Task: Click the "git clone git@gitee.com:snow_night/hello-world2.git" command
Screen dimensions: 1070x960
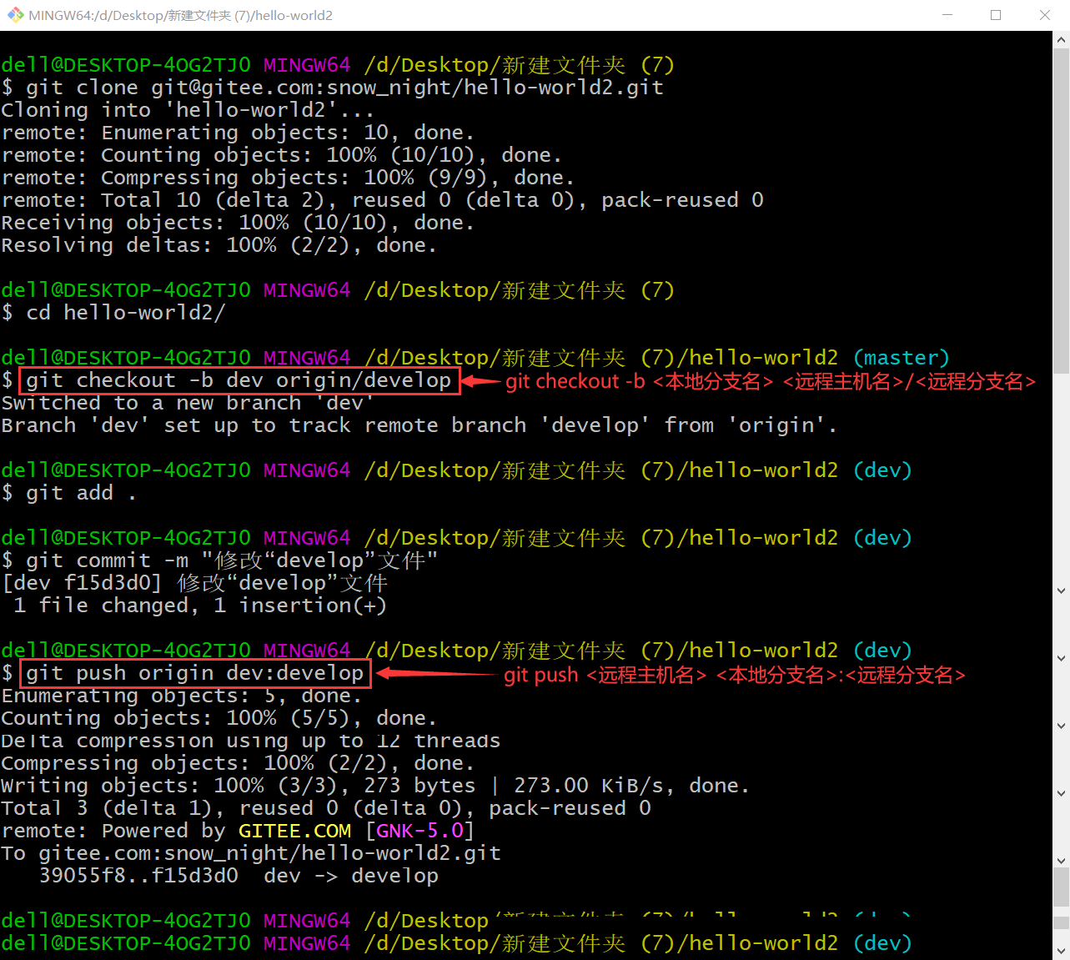Action: point(344,88)
